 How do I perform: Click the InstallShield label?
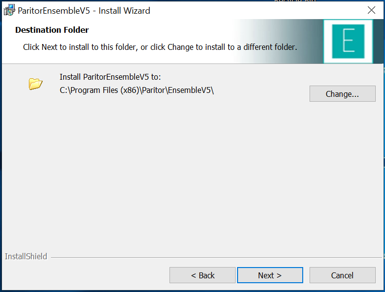pos(26,256)
